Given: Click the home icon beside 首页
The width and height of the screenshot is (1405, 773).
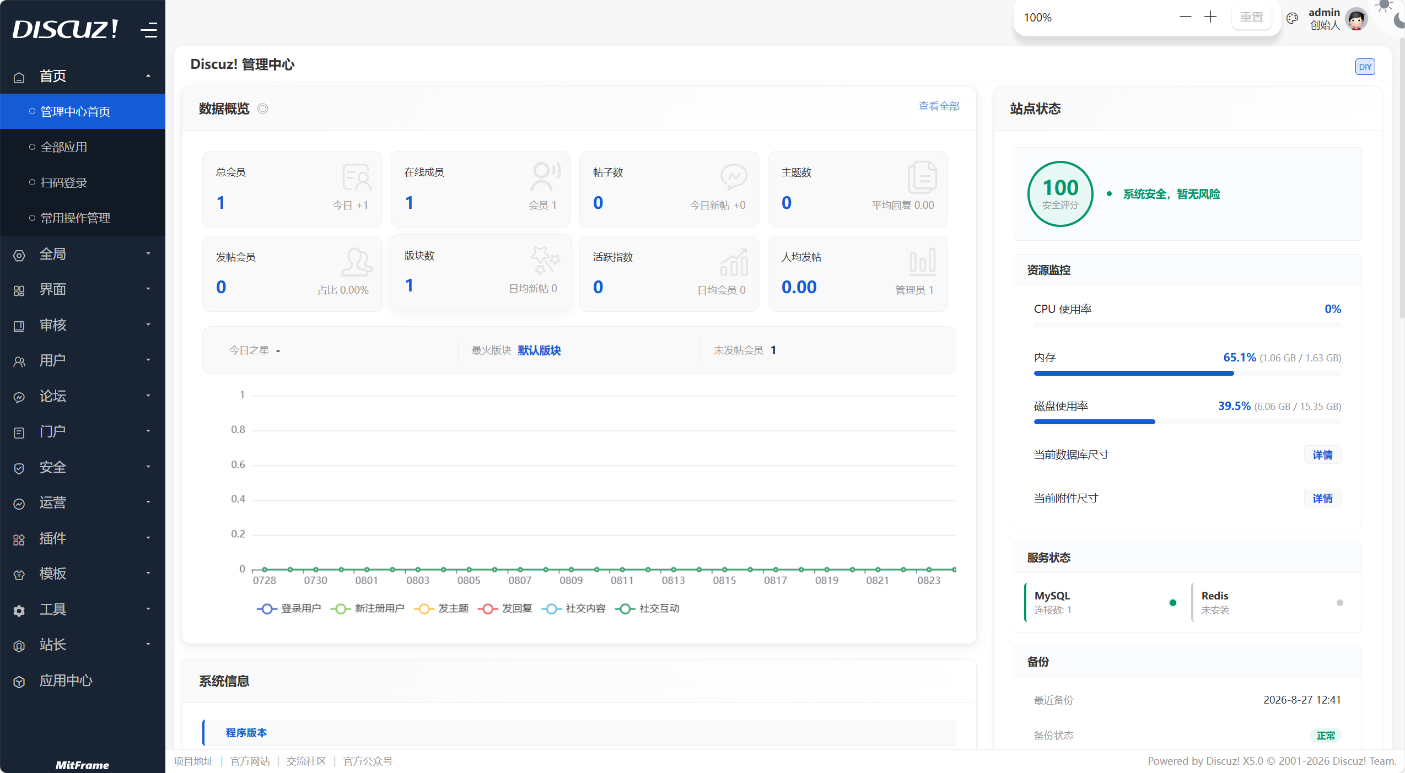Looking at the screenshot, I should 19,77.
